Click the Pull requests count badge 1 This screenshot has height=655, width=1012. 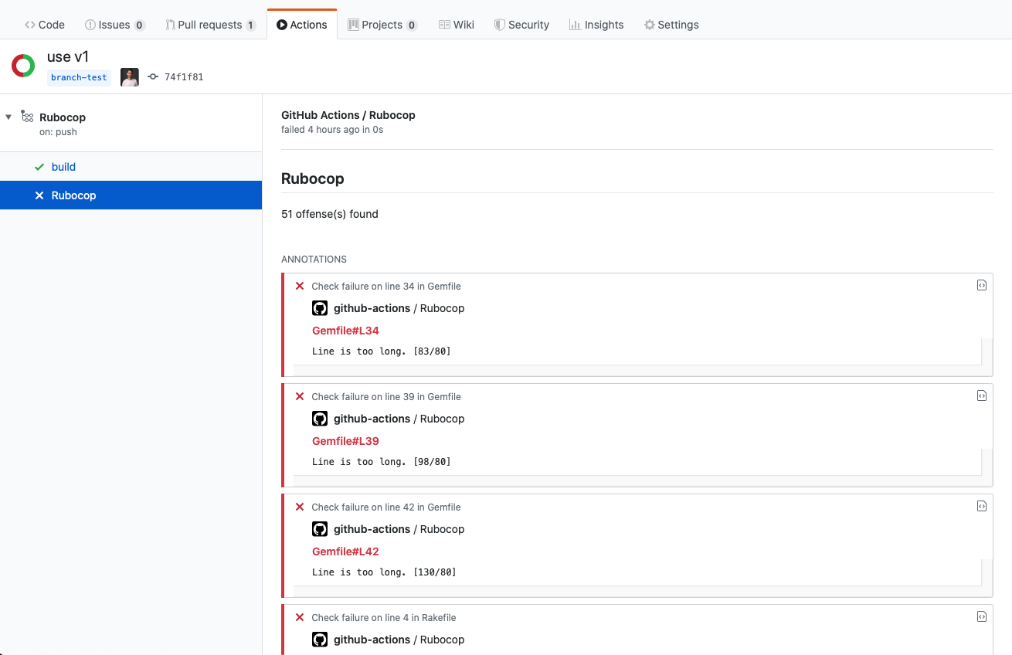coord(250,25)
